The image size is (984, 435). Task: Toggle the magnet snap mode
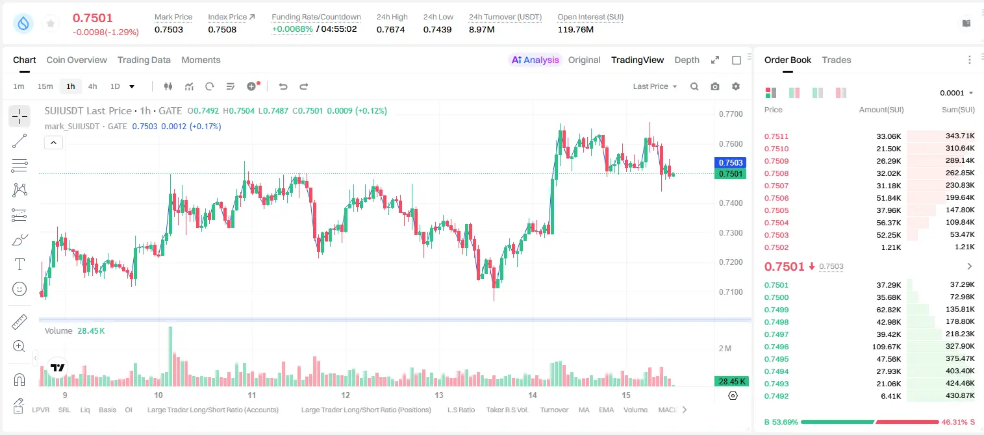click(19, 379)
